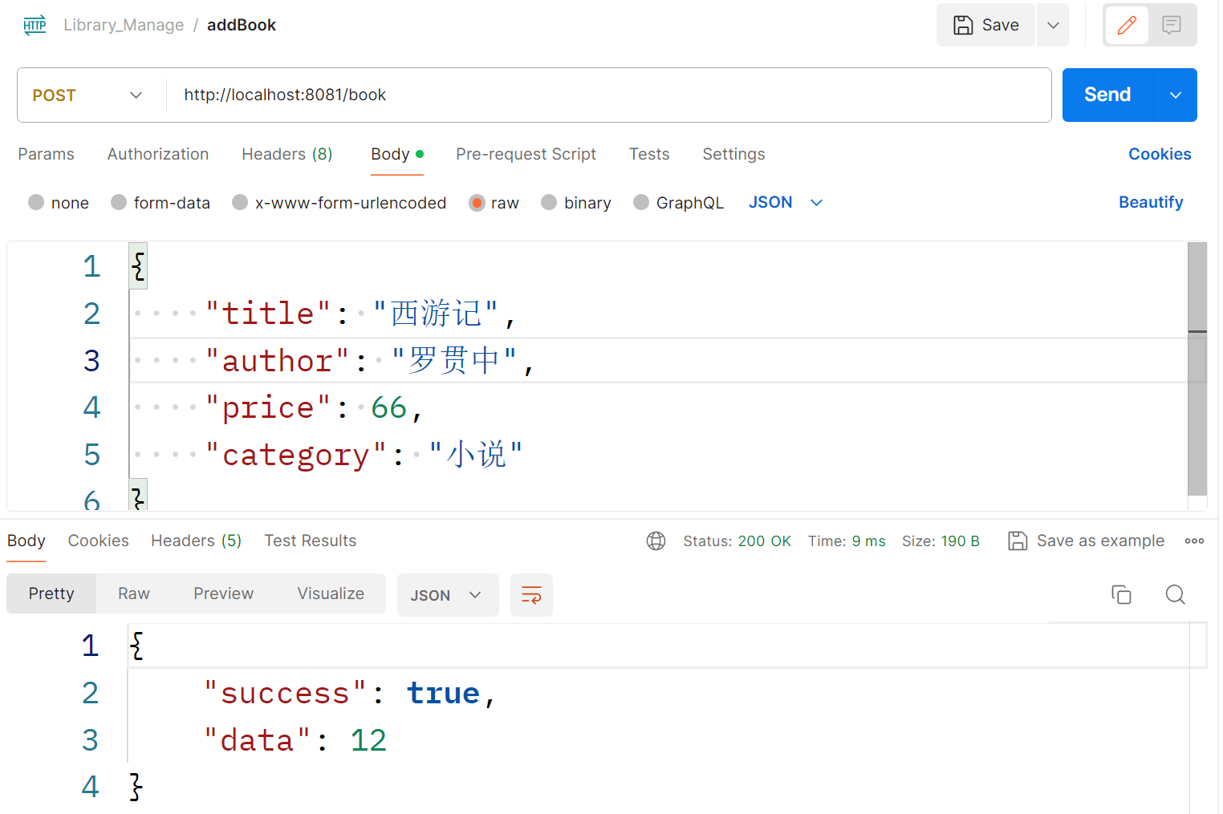The height and width of the screenshot is (814, 1223).
Task: Open the three-dot response options menu
Action: [1194, 541]
